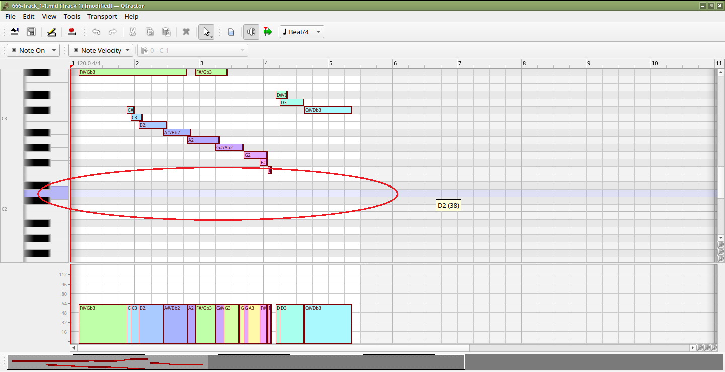Click the Cut scissors icon

pos(133,32)
